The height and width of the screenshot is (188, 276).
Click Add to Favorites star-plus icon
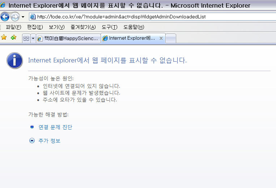point(13,37)
